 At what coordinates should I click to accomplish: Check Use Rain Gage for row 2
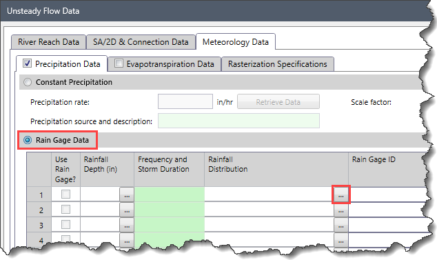coord(65,209)
